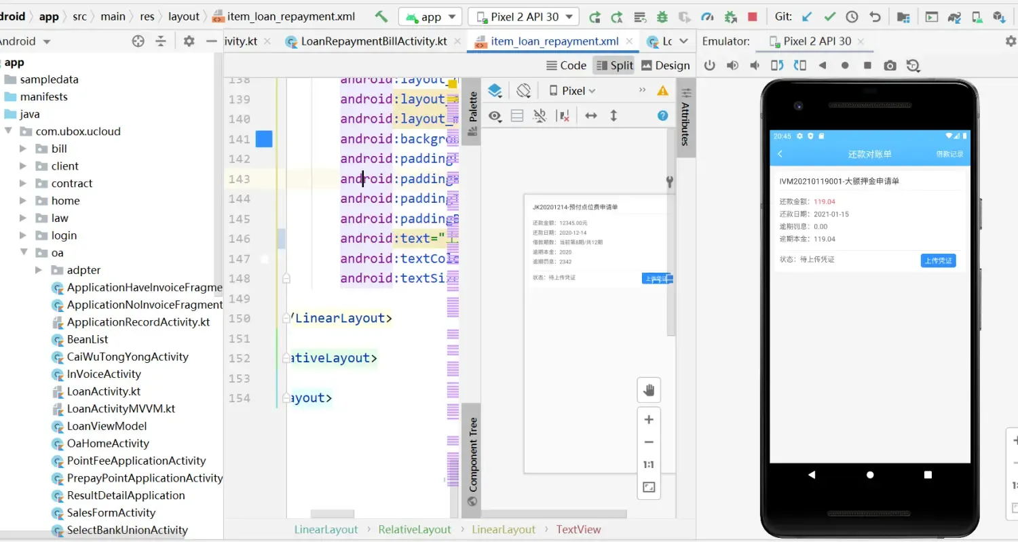
Task: Click the 1:1 zoom control in design panel
Action: 649,464
